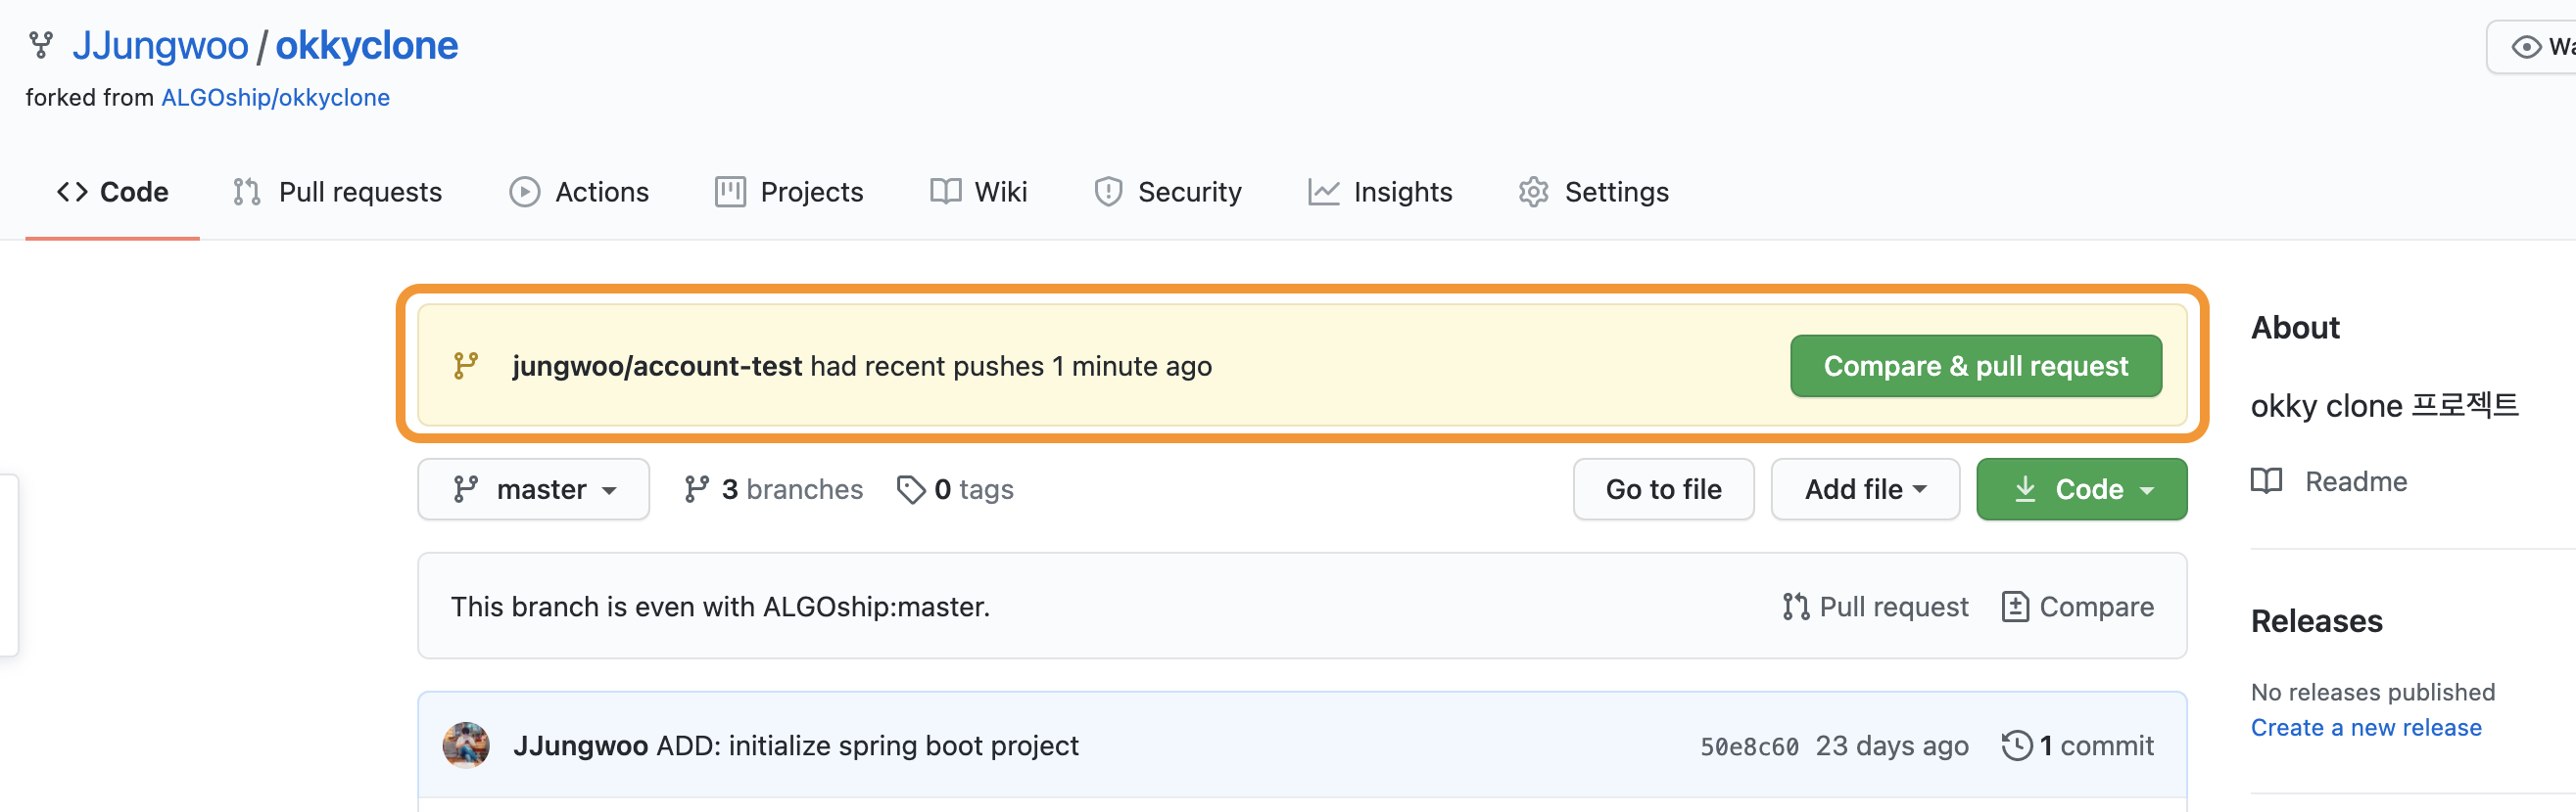Click the branches icon next to 3 branches
This screenshot has height=812, width=2576.
click(x=696, y=489)
